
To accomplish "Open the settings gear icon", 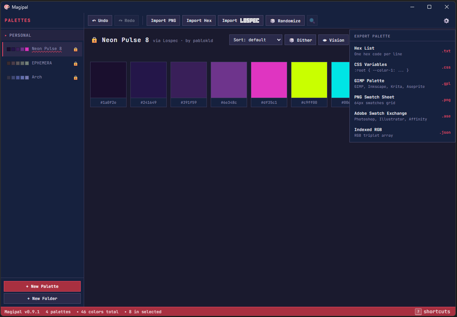I will point(446,21).
